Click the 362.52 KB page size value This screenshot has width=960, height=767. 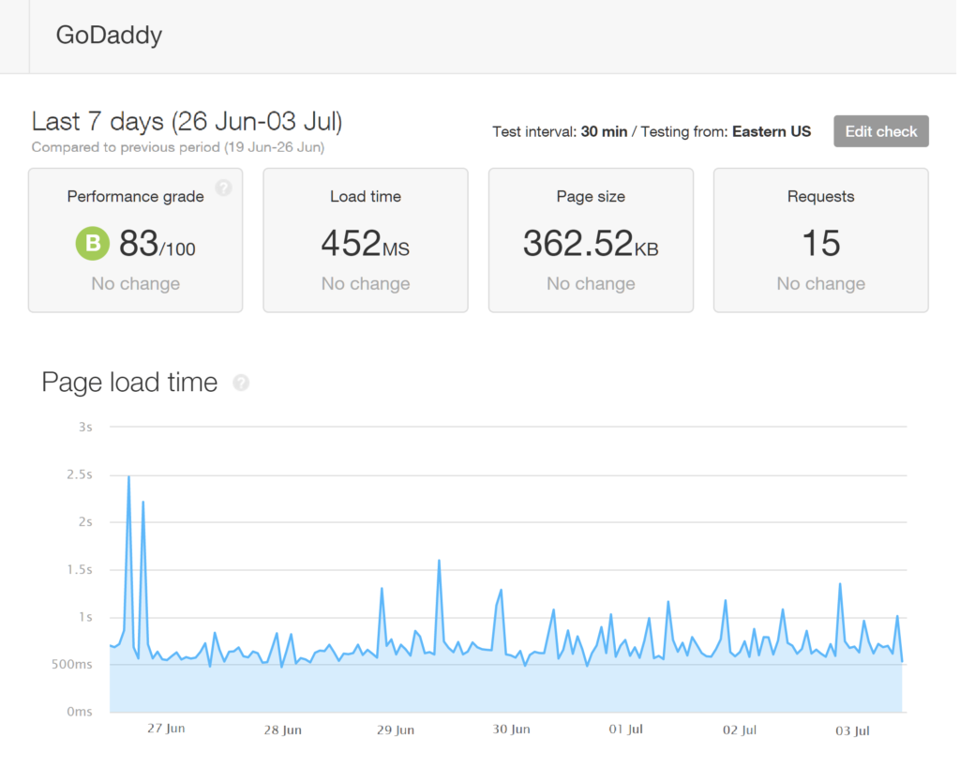pos(591,244)
